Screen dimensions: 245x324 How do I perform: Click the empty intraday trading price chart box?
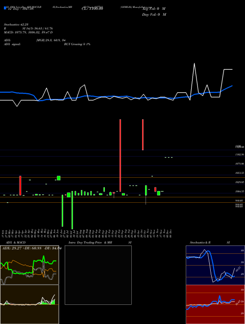(x=98, y=275)
